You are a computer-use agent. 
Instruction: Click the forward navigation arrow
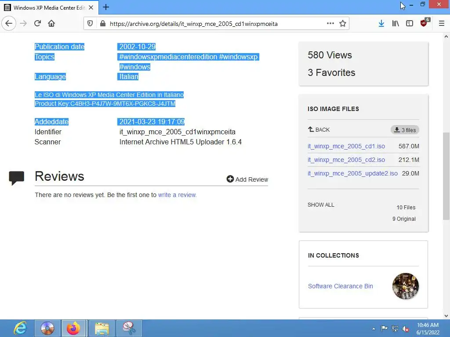24,24
